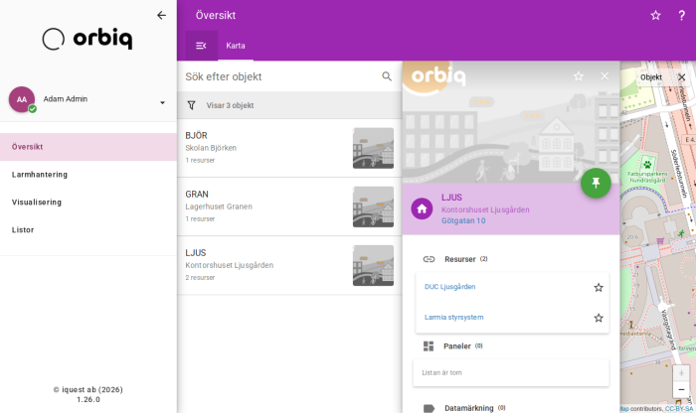Click the Objekt map chip
The height and width of the screenshot is (413, 696).
coord(650,77)
